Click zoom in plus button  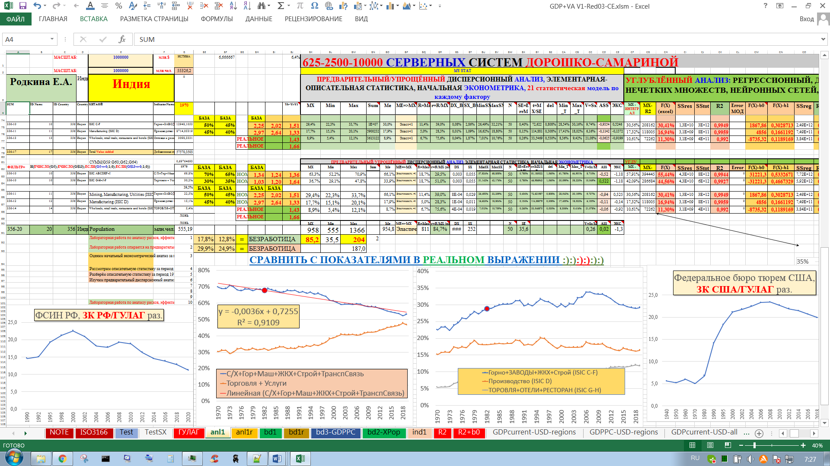803,445
